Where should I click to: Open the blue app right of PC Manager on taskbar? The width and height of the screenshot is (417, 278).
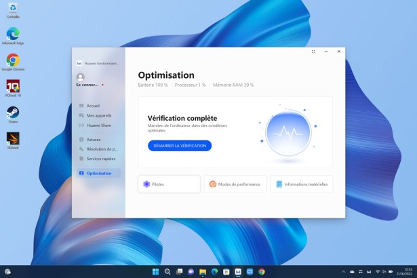point(250,272)
